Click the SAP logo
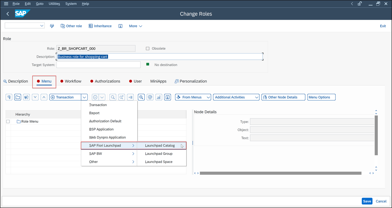Image resolution: width=392 pixels, height=208 pixels. [22, 14]
